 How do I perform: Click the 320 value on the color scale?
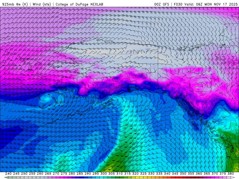[x=135, y=174]
